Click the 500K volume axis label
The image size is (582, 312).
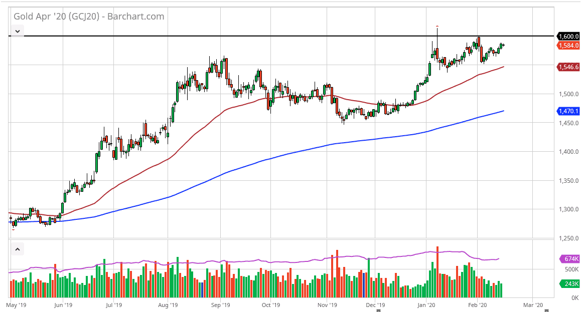click(571, 269)
